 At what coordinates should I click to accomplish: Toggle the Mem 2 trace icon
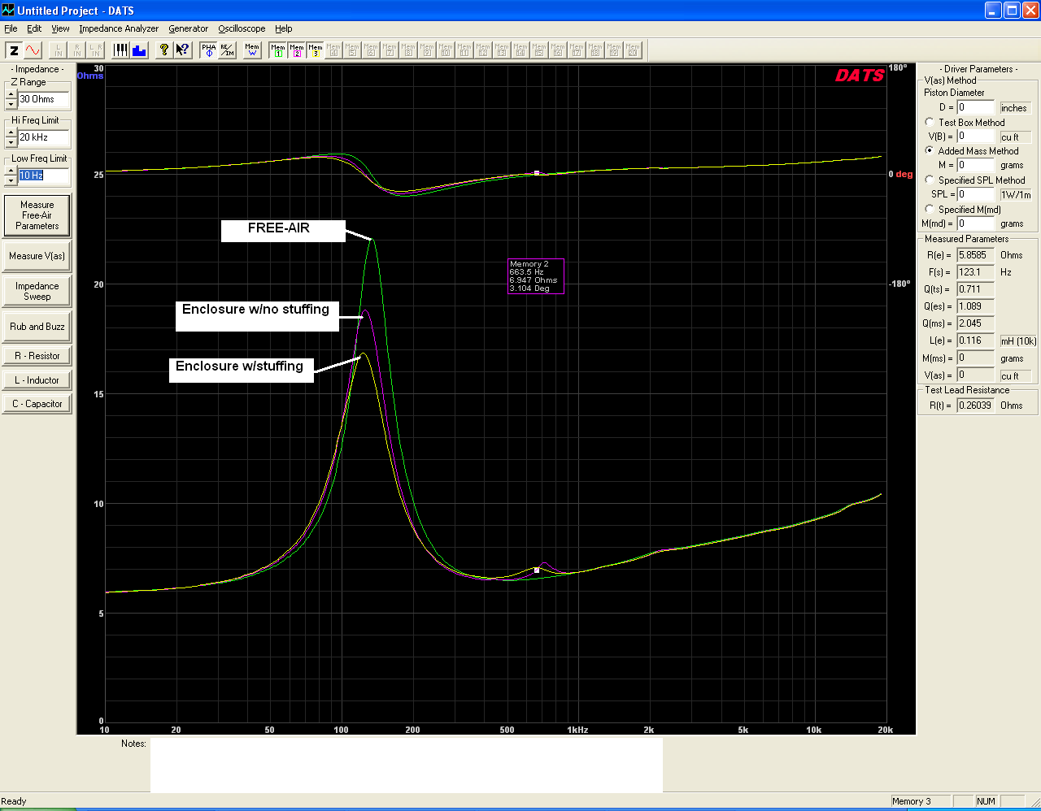[x=297, y=50]
